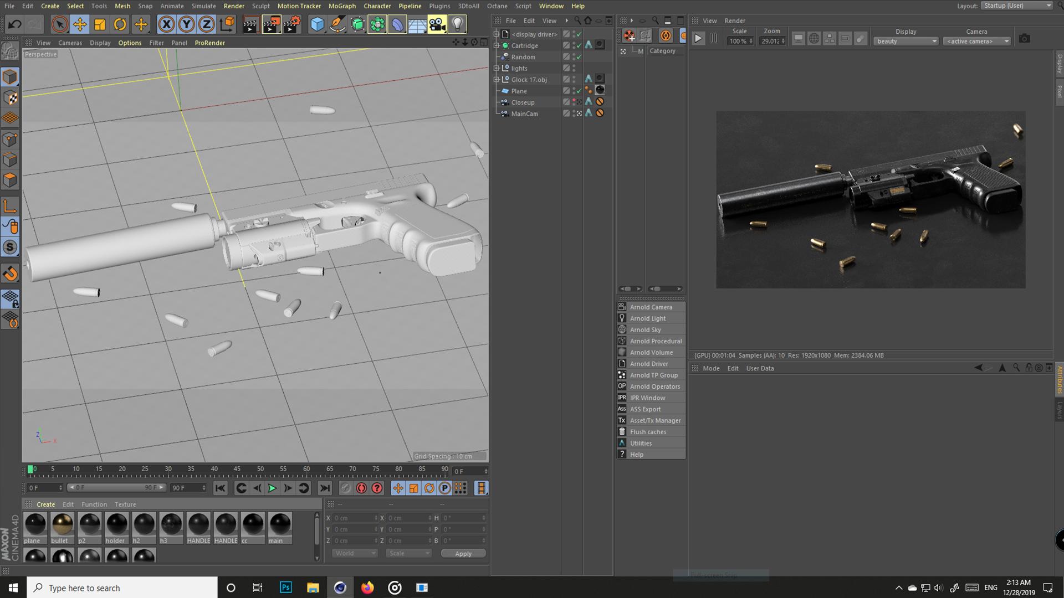
Task: Click the Make Editable icon
Action: pyautogui.click(x=10, y=51)
